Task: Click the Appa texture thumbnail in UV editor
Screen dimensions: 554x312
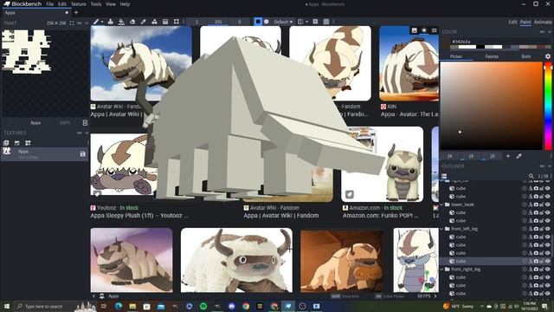Action: click(x=27, y=52)
